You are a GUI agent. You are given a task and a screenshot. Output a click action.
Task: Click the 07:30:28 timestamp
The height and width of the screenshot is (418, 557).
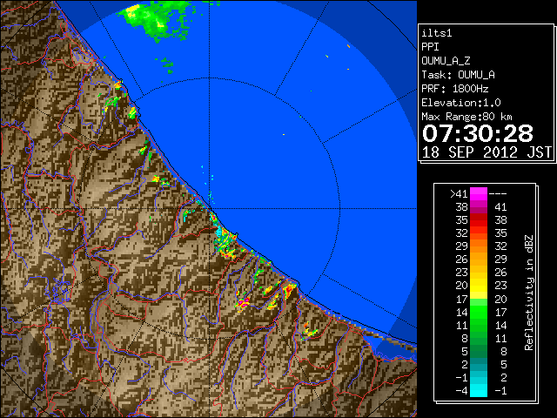(x=478, y=133)
